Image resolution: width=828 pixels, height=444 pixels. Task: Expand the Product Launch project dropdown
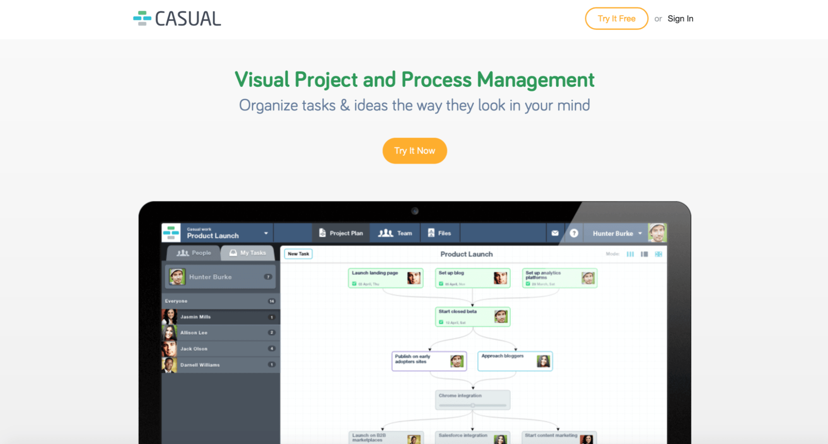point(266,233)
